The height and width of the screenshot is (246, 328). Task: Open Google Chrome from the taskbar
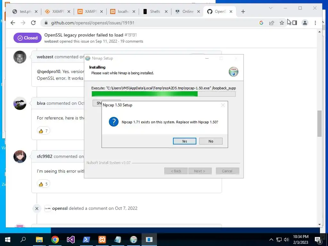55,240
